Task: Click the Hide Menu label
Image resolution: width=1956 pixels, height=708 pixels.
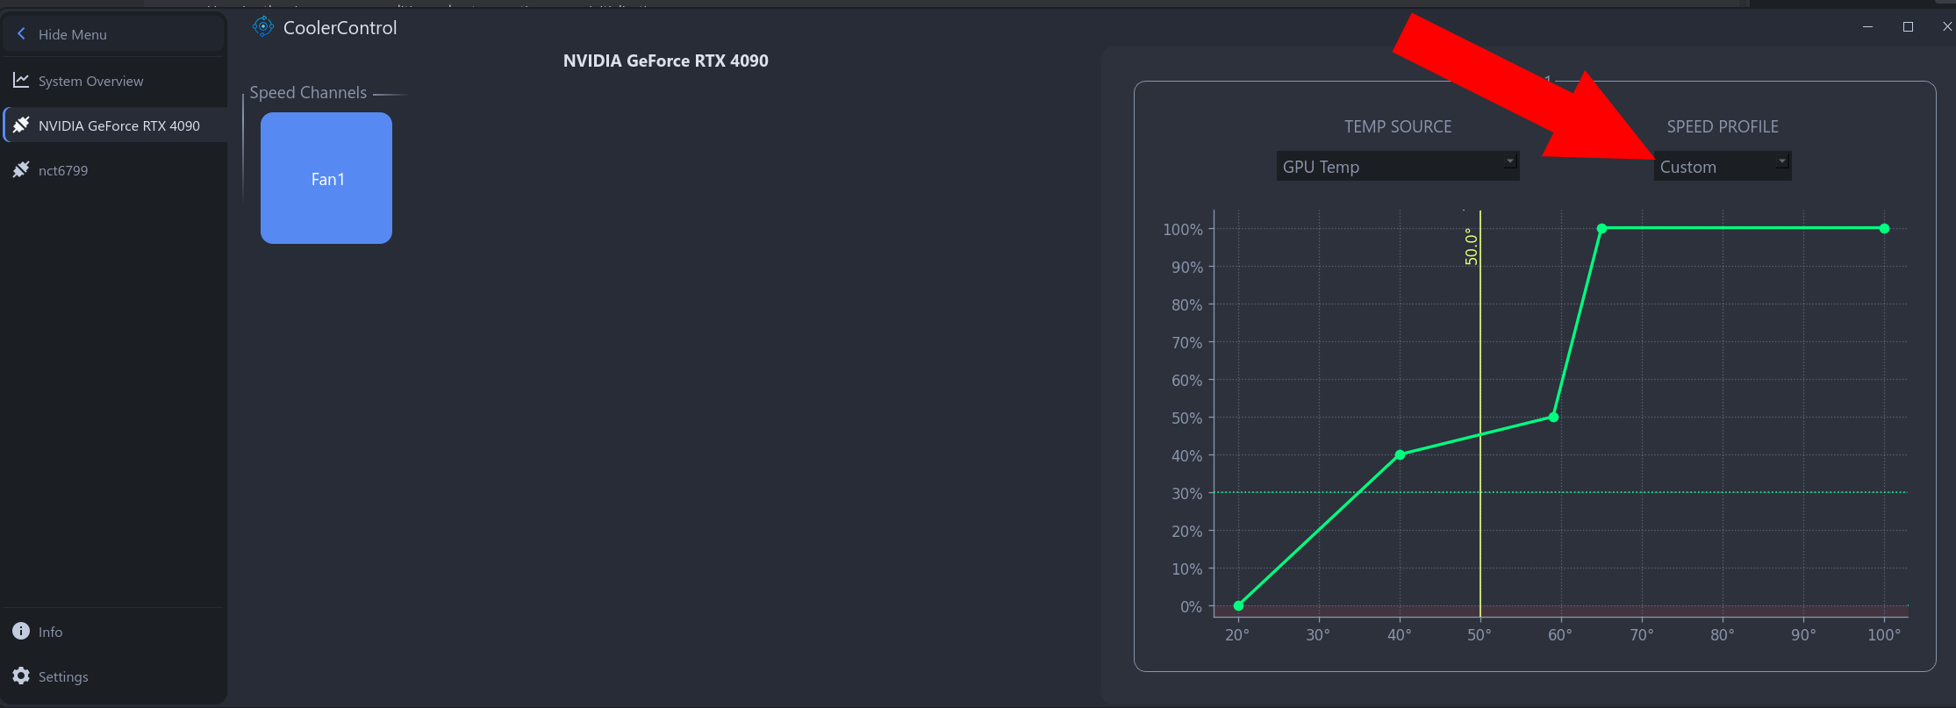Action: [73, 34]
